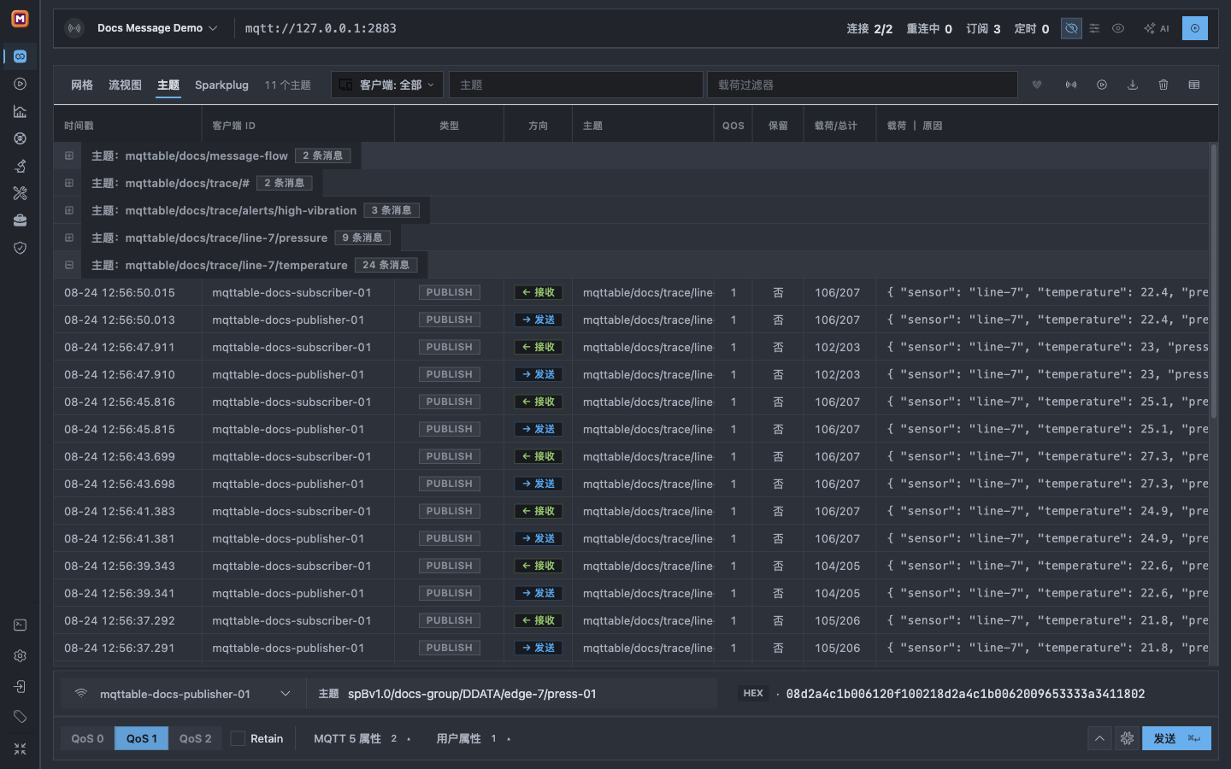Focus the 载荷过滤器 payload filter input
The width and height of the screenshot is (1231, 769).
(863, 85)
